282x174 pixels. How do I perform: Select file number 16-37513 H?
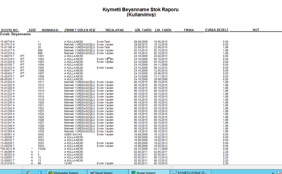[x=7, y=44]
